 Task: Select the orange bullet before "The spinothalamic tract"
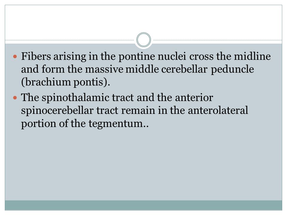click(x=15, y=98)
